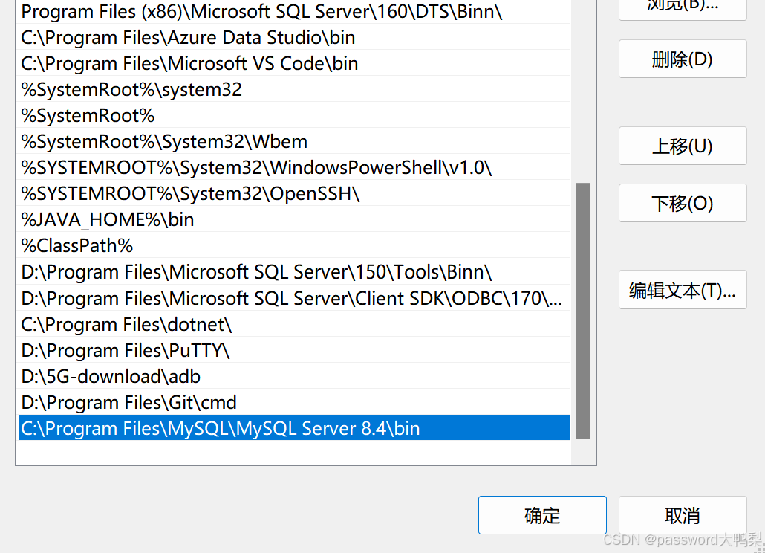Select the Microsoft VS Code\bin entry
Image resolution: width=765 pixels, height=553 pixels.
click(x=295, y=63)
